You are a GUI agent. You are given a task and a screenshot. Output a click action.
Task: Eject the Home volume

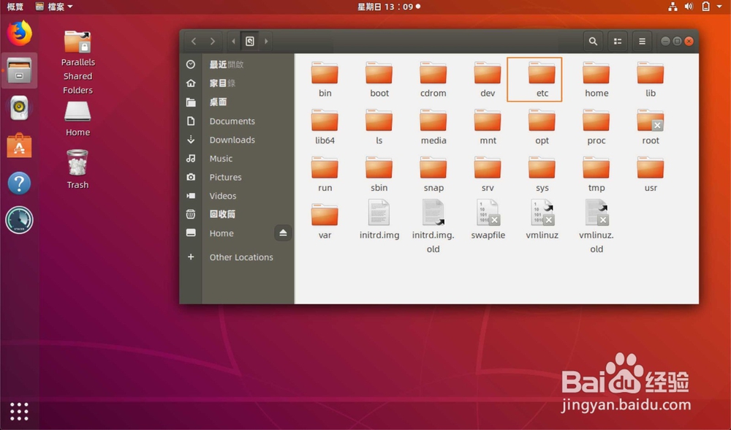click(x=283, y=233)
